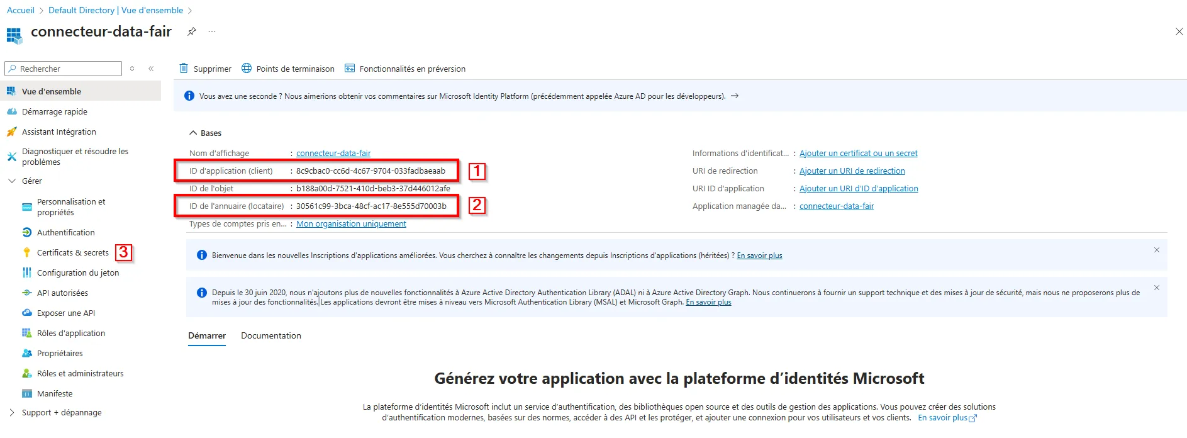Switch to the Documentation tab
The image size is (1187, 438).
point(271,335)
